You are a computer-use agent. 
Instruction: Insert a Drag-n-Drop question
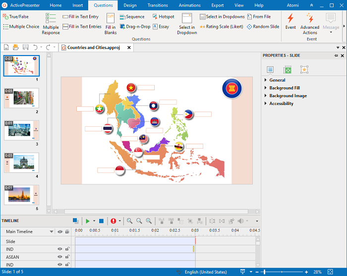pos(135,27)
